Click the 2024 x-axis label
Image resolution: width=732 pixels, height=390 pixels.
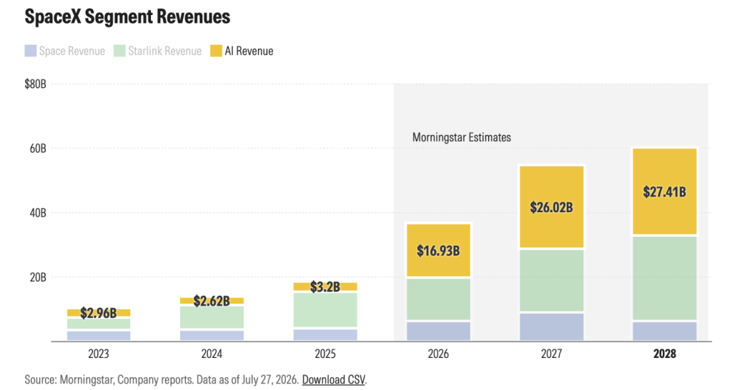212,354
